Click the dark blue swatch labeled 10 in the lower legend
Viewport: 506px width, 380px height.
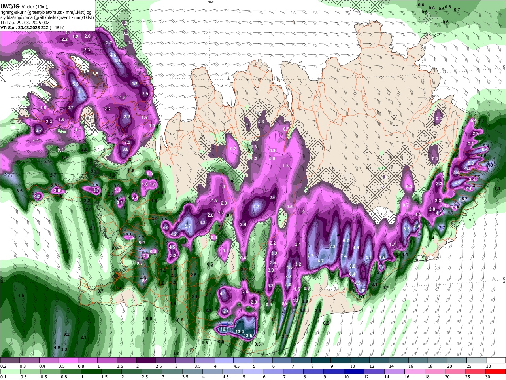(353, 371)
